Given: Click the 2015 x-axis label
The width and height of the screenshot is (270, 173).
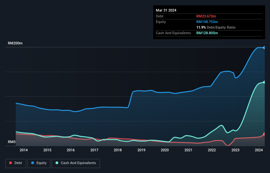Looking at the screenshot, I should click(47, 150).
